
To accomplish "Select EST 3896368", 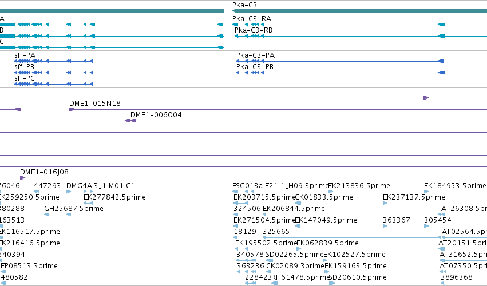I will tap(456, 277).
